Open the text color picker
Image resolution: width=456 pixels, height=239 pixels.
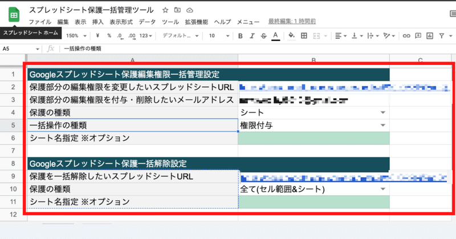pyautogui.click(x=275, y=36)
